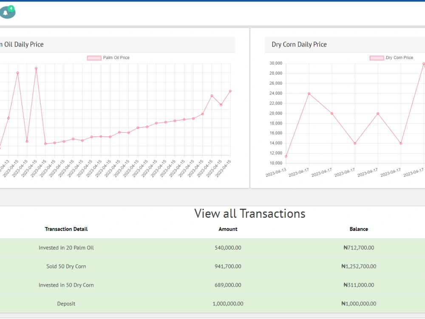Click the ₦1,252,700.00 balance cell
This screenshot has height=319, width=425.
359,266
